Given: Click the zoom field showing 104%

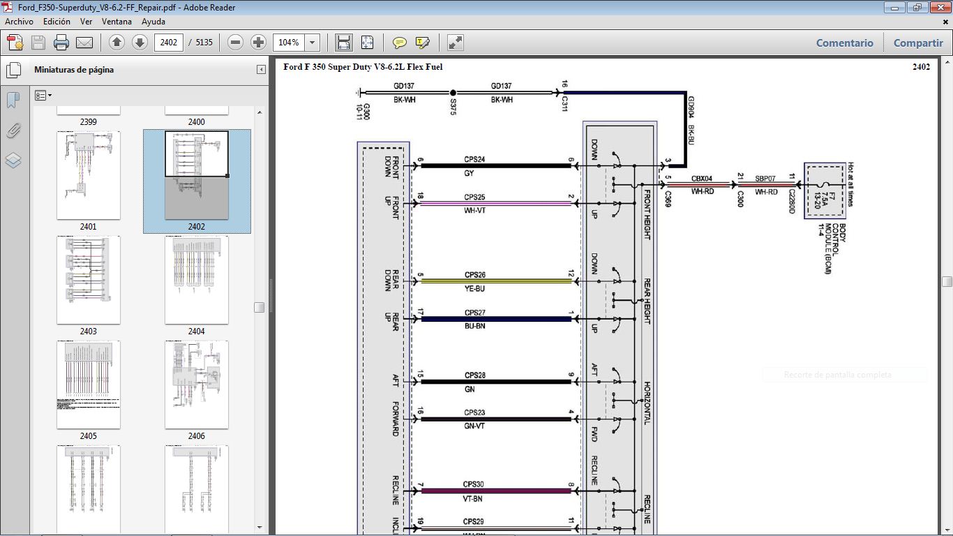Looking at the screenshot, I should [289, 43].
